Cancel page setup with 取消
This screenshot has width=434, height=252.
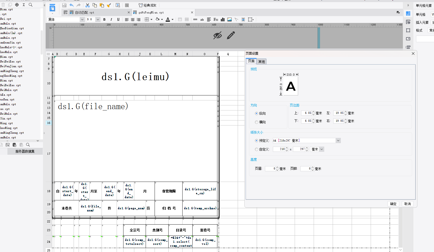pos(408,204)
